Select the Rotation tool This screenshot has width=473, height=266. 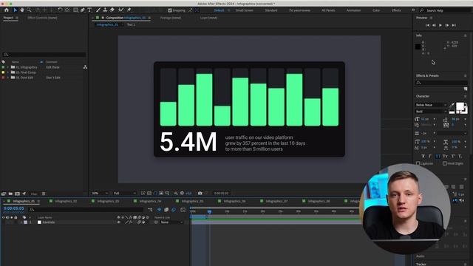click(60, 10)
